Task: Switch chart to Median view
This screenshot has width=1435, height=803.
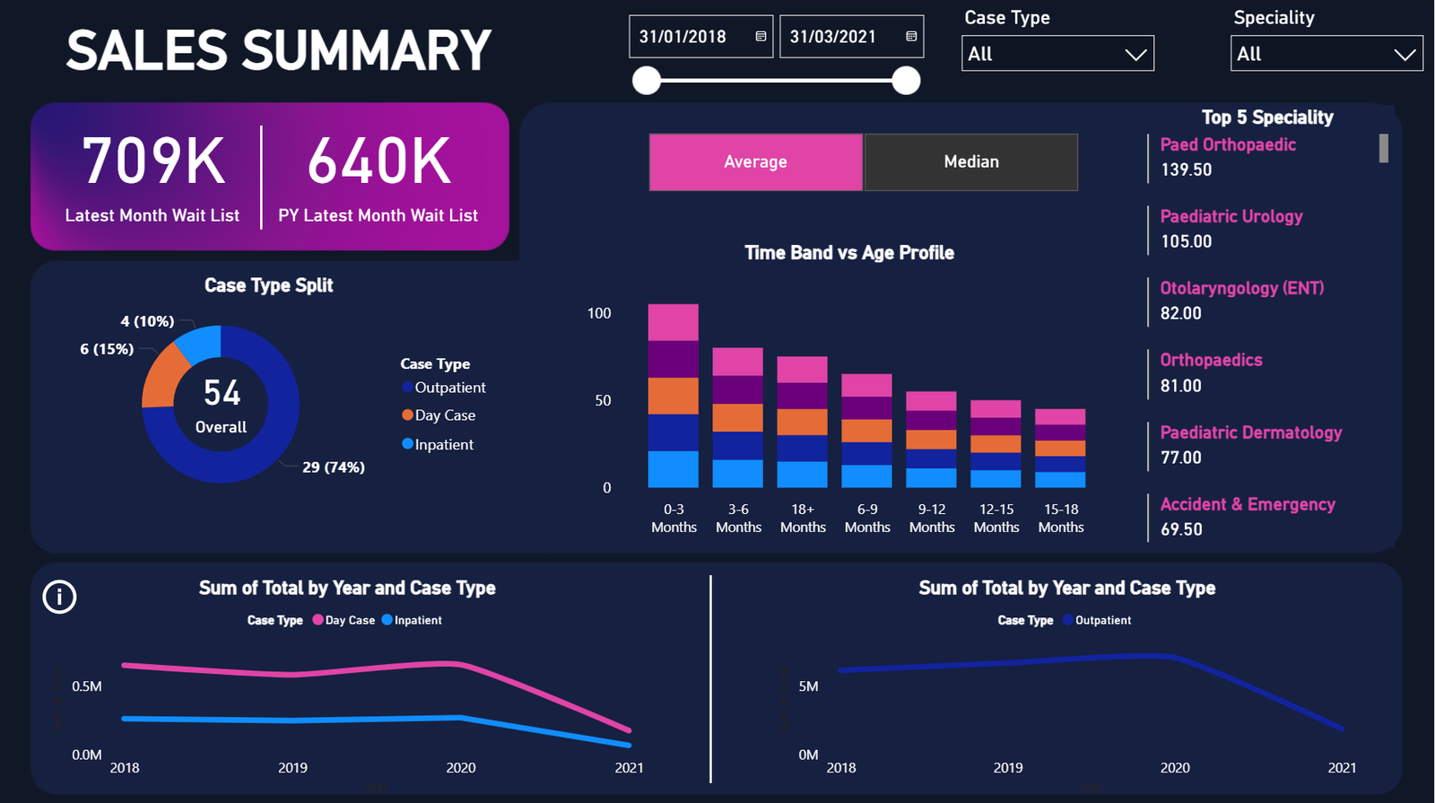Action: pyautogui.click(x=970, y=162)
